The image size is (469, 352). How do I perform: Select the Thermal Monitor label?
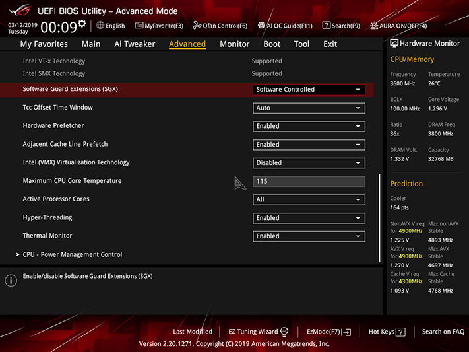(47, 236)
